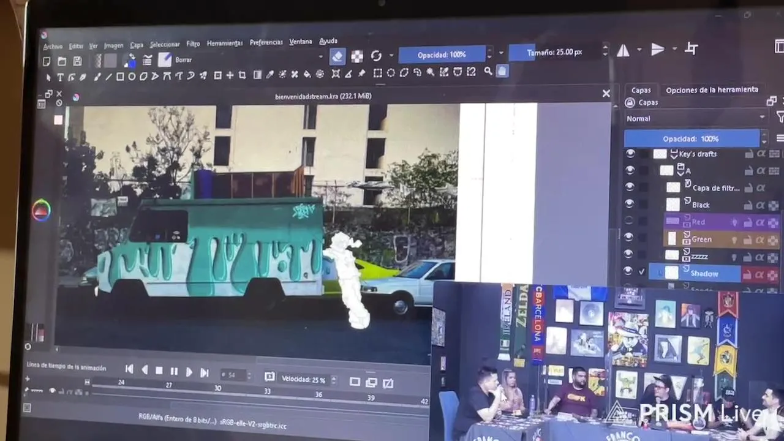Toggle the lock on the Black layer
The width and height of the screenshot is (784, 441).
pos(748,205)
